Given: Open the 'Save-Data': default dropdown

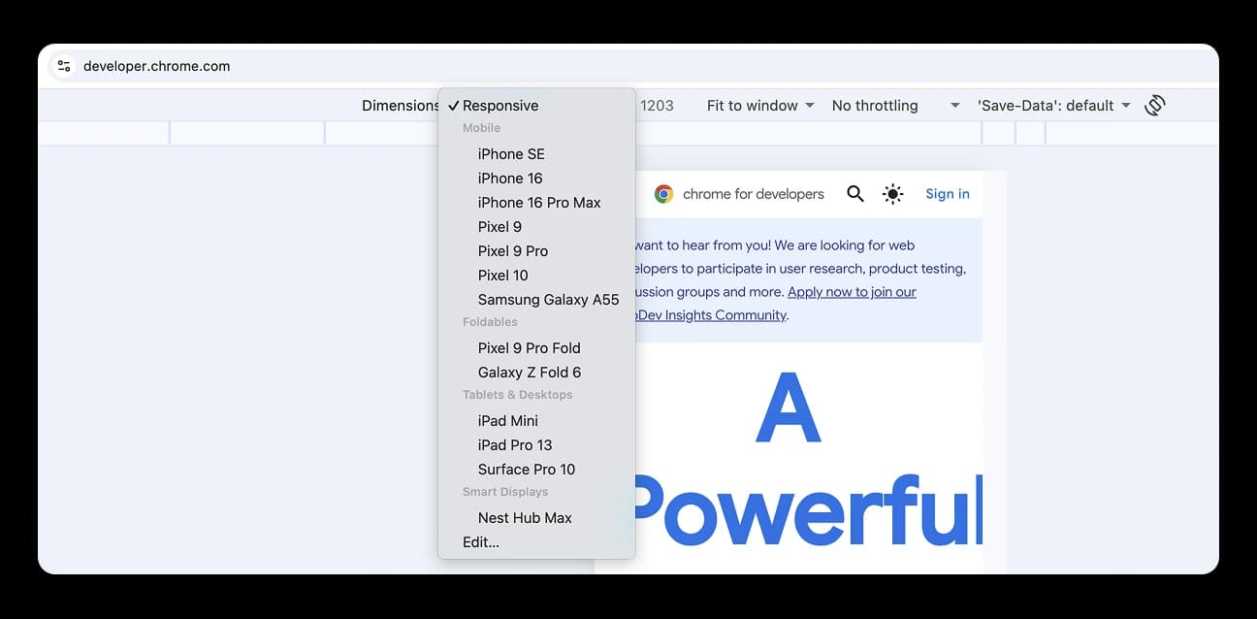Looking at the screenshot, I should 1054,106.
